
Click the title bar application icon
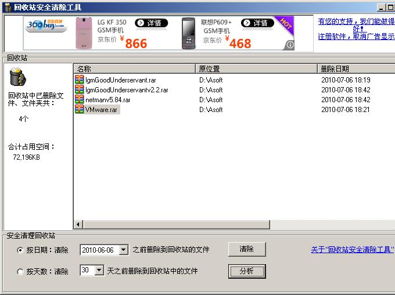8,8
